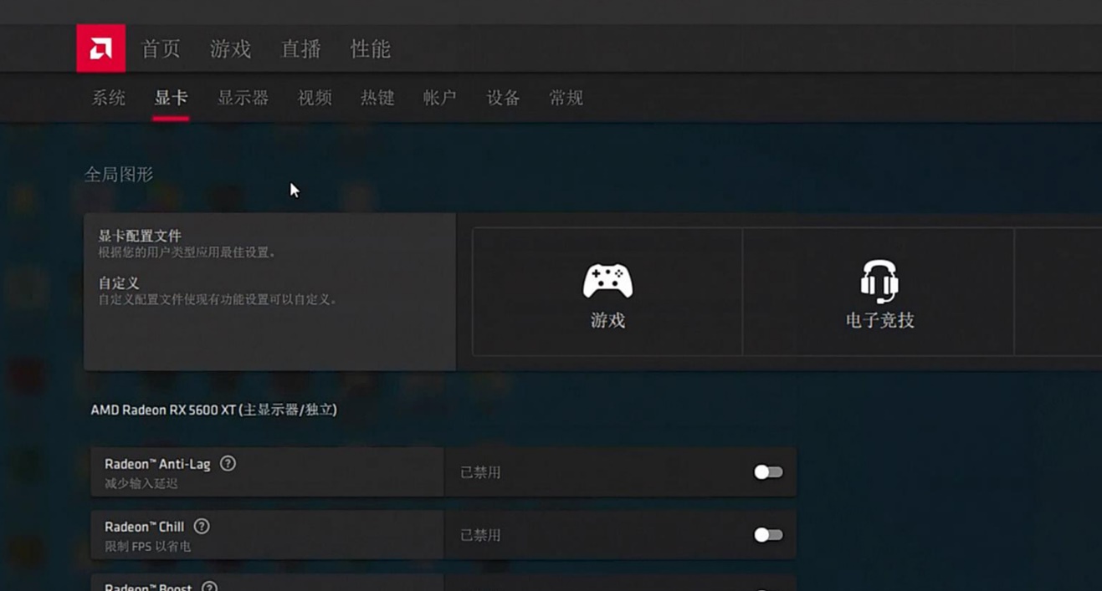This screenshot has width=1102, height=591.
Task: Switch to the 游戏 top menu
Action: pyautogui.click(x=230, y=49)
